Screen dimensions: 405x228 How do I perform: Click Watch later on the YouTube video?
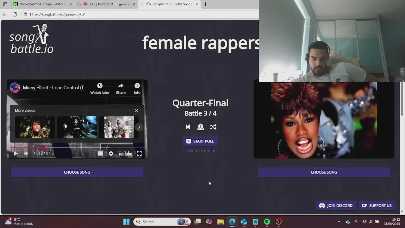100,89
